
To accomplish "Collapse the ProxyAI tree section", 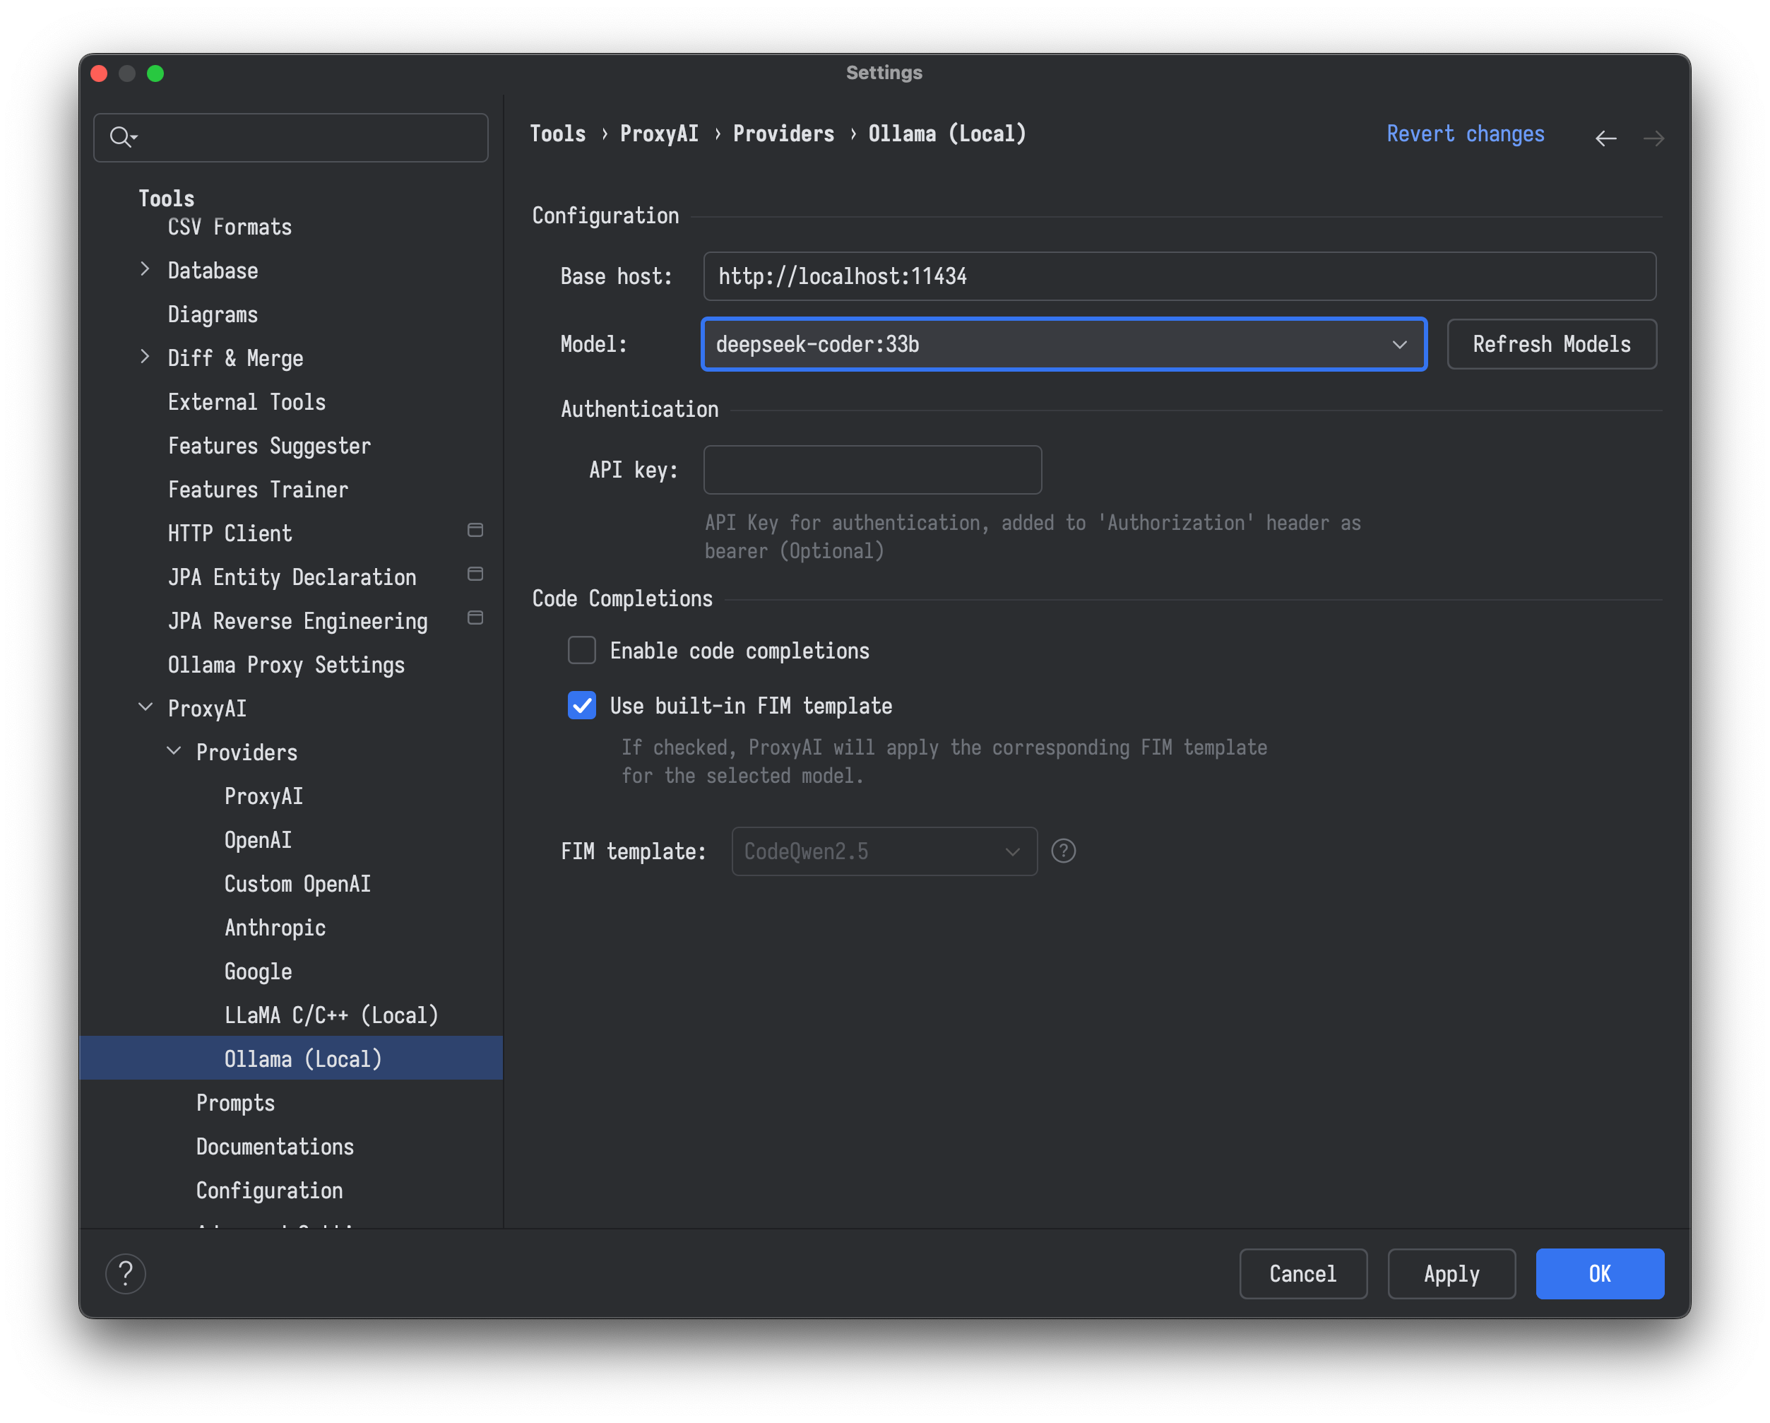I will (145, 707).
